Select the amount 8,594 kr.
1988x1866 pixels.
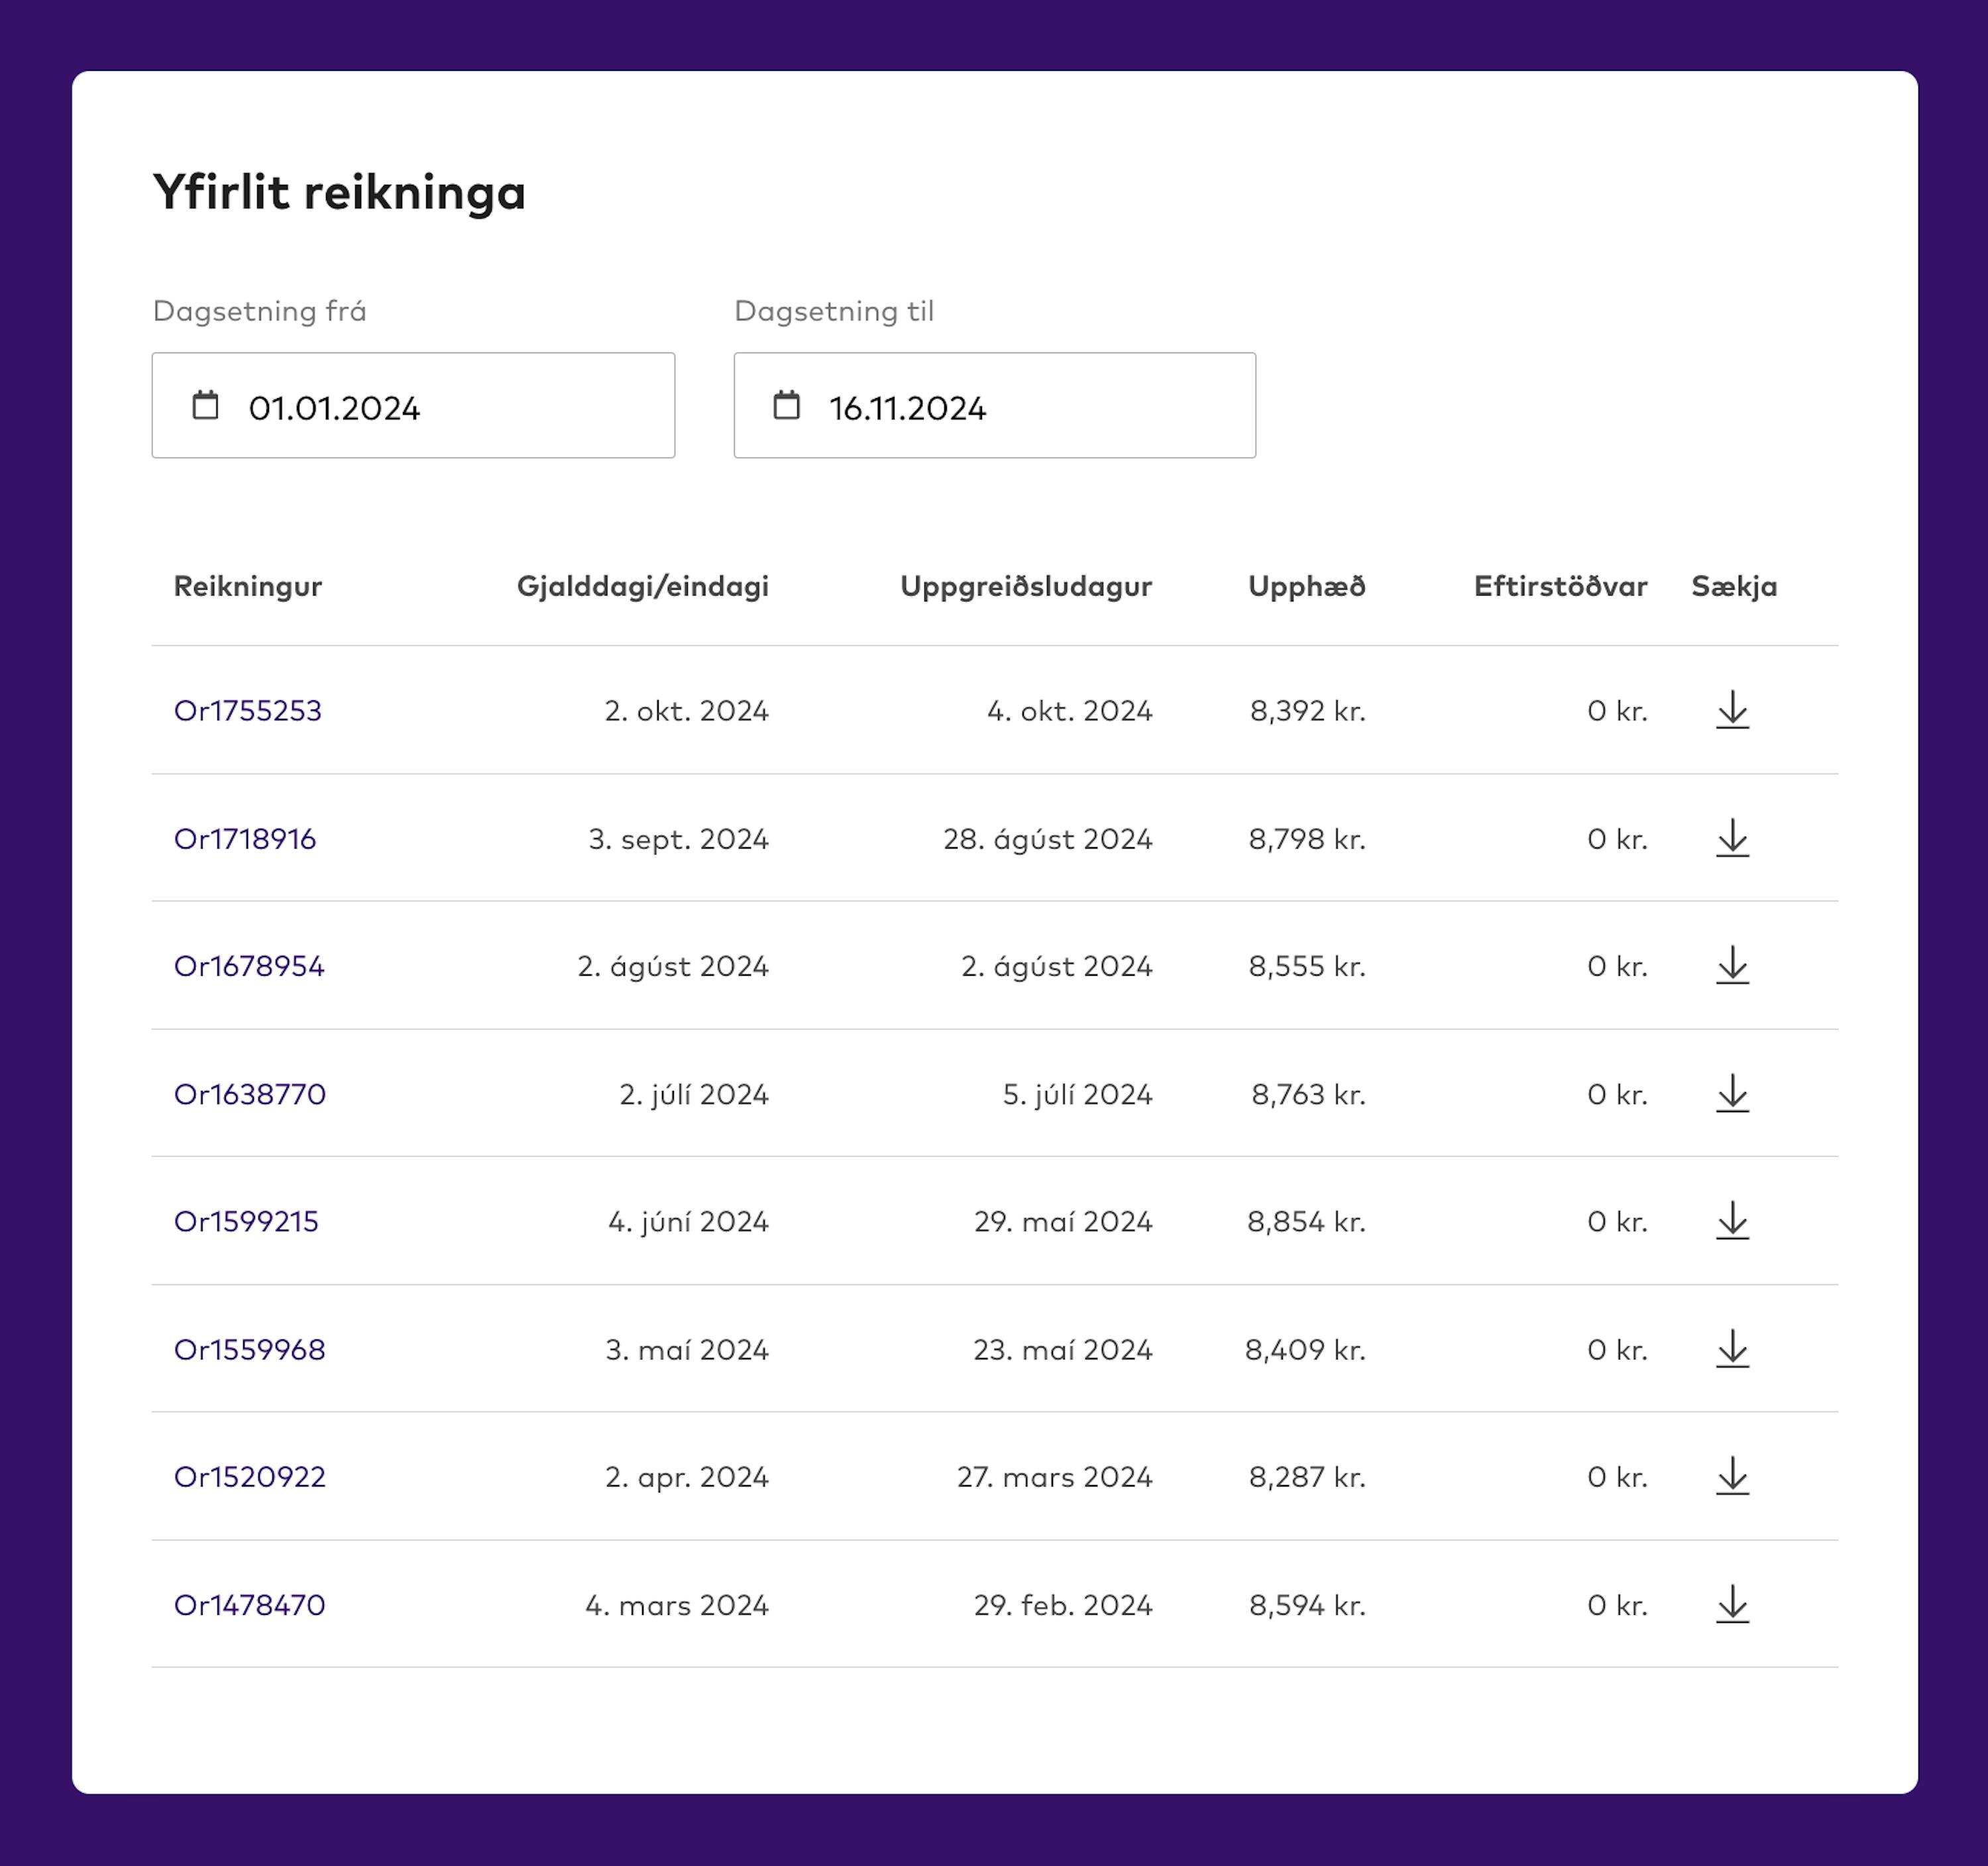coord(1307,1605)
